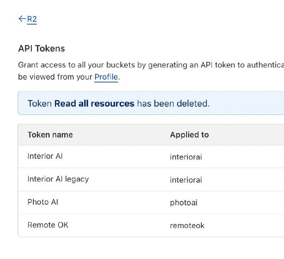Click the word 'Token' starting the banner

click(x=39, y=104)
